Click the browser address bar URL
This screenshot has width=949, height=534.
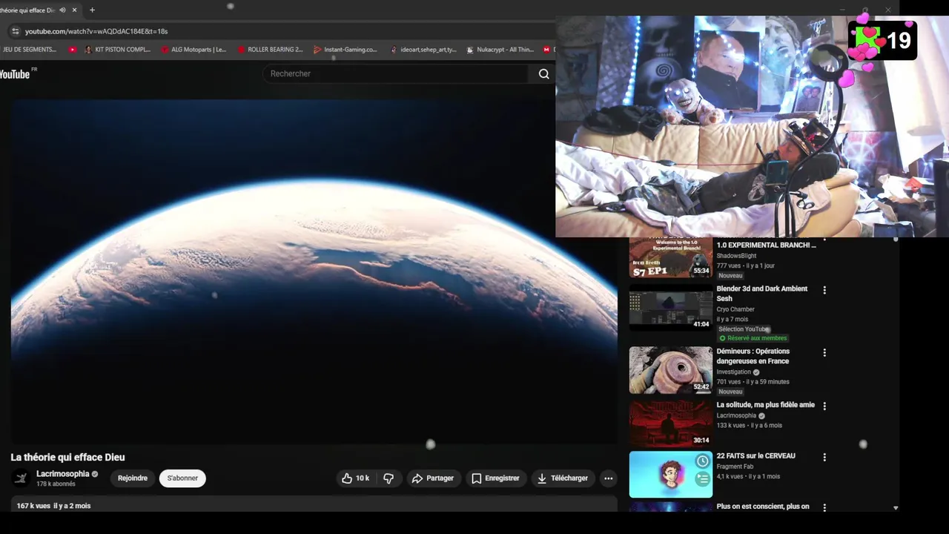96,31
